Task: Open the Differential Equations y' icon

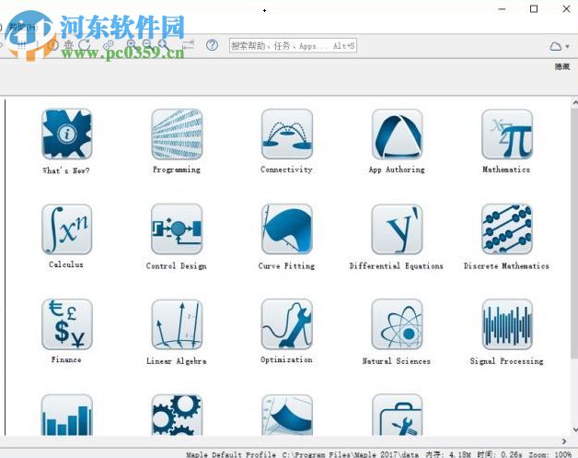Action: click(x=397, y=229)
